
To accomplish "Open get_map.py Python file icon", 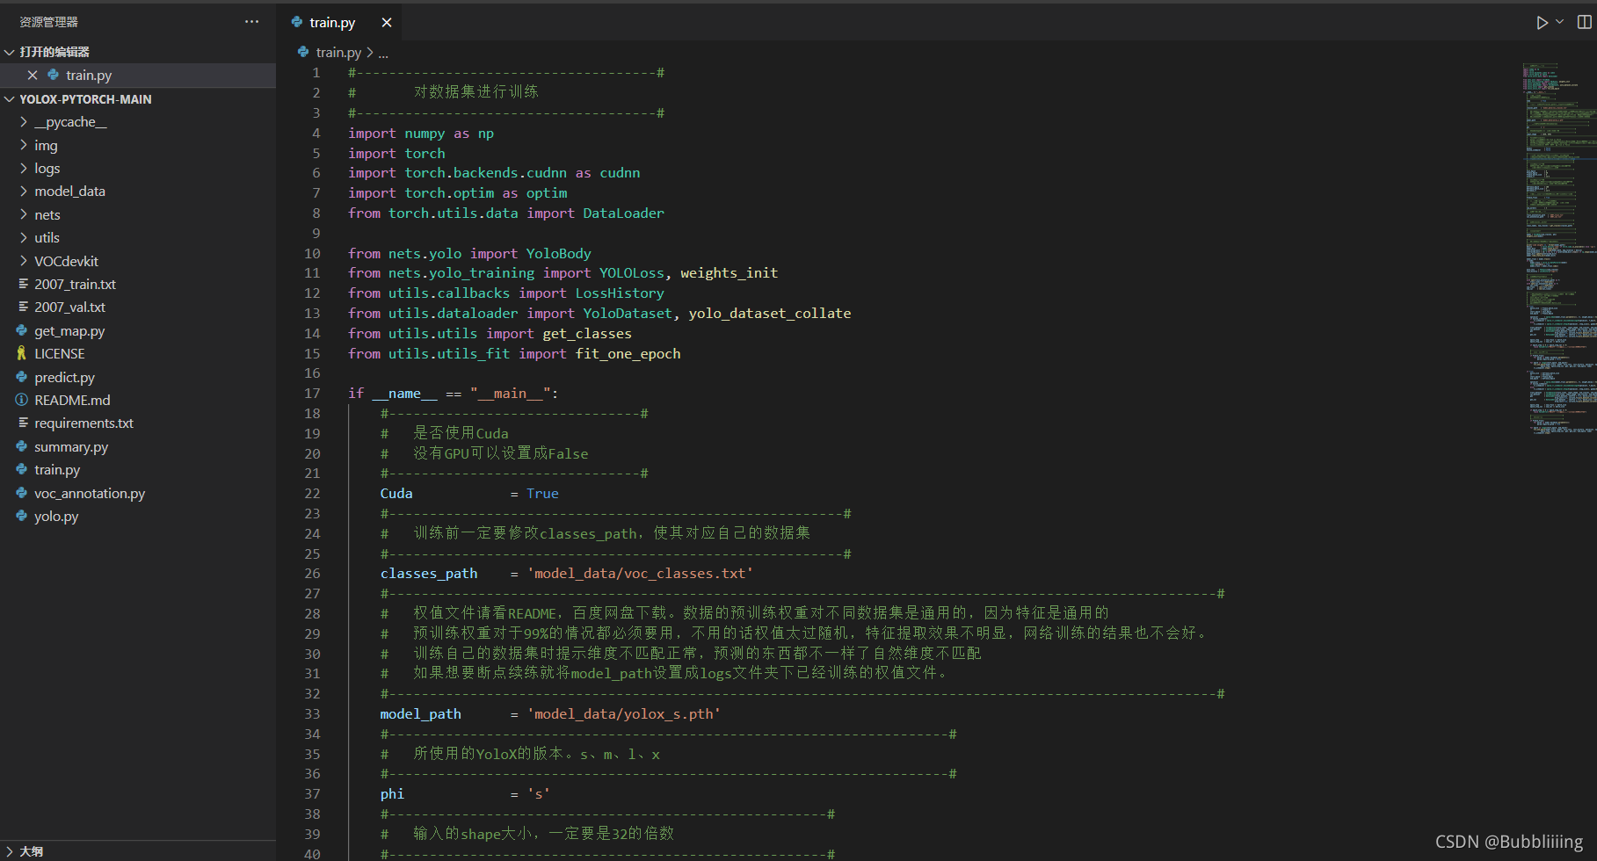I will pos(22,330).
